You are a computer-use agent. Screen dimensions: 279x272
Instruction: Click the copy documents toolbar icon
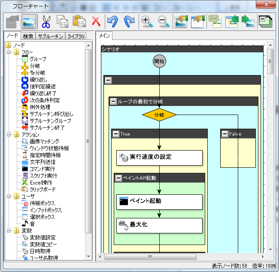tap(62, 21)
